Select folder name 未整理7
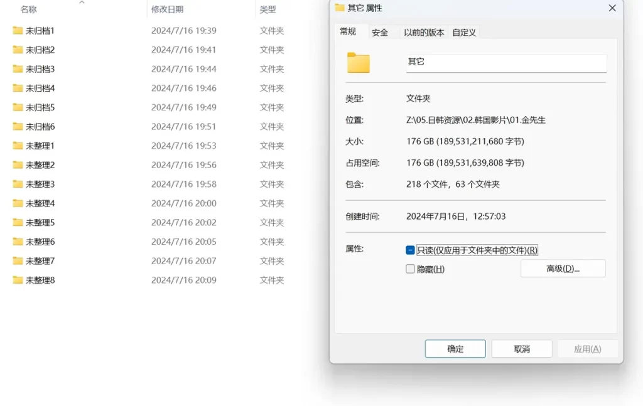Screen dimensions: 643x406 point(40,260)
